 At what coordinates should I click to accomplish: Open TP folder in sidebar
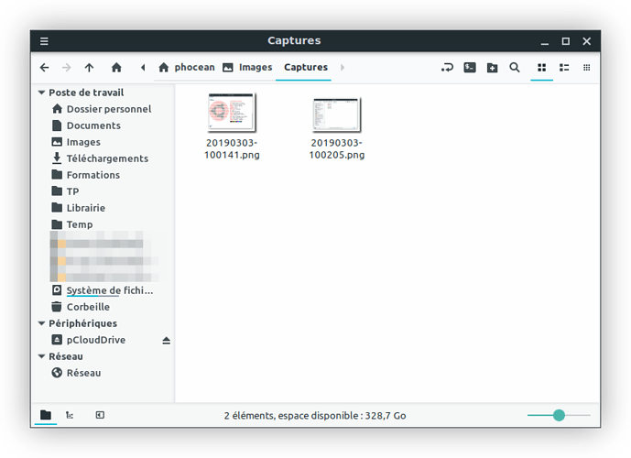(x=66, y=191)
